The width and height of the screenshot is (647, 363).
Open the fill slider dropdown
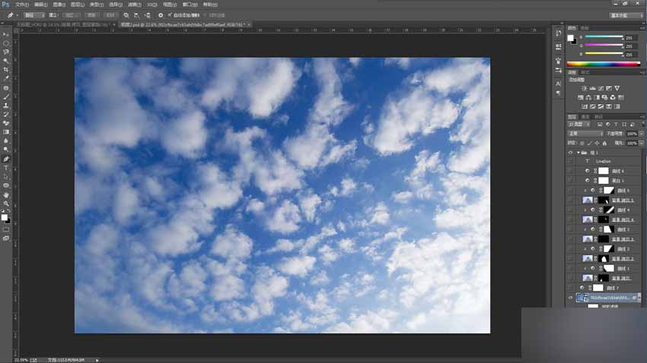[x=642, y=144]
